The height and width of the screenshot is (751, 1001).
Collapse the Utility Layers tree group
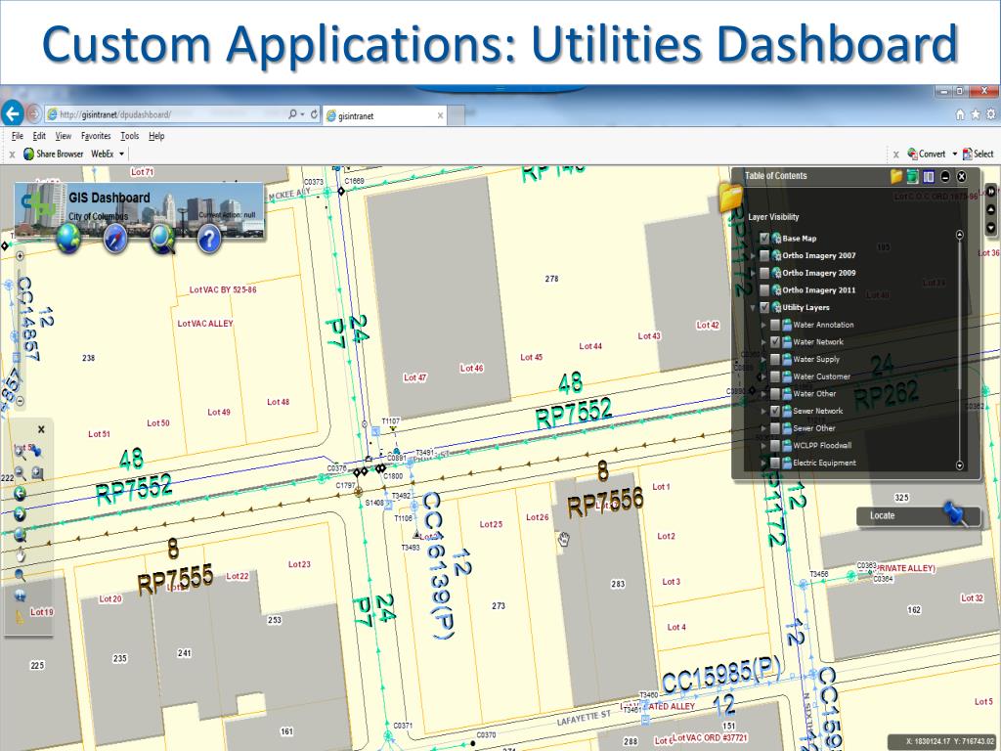point(754,308)
